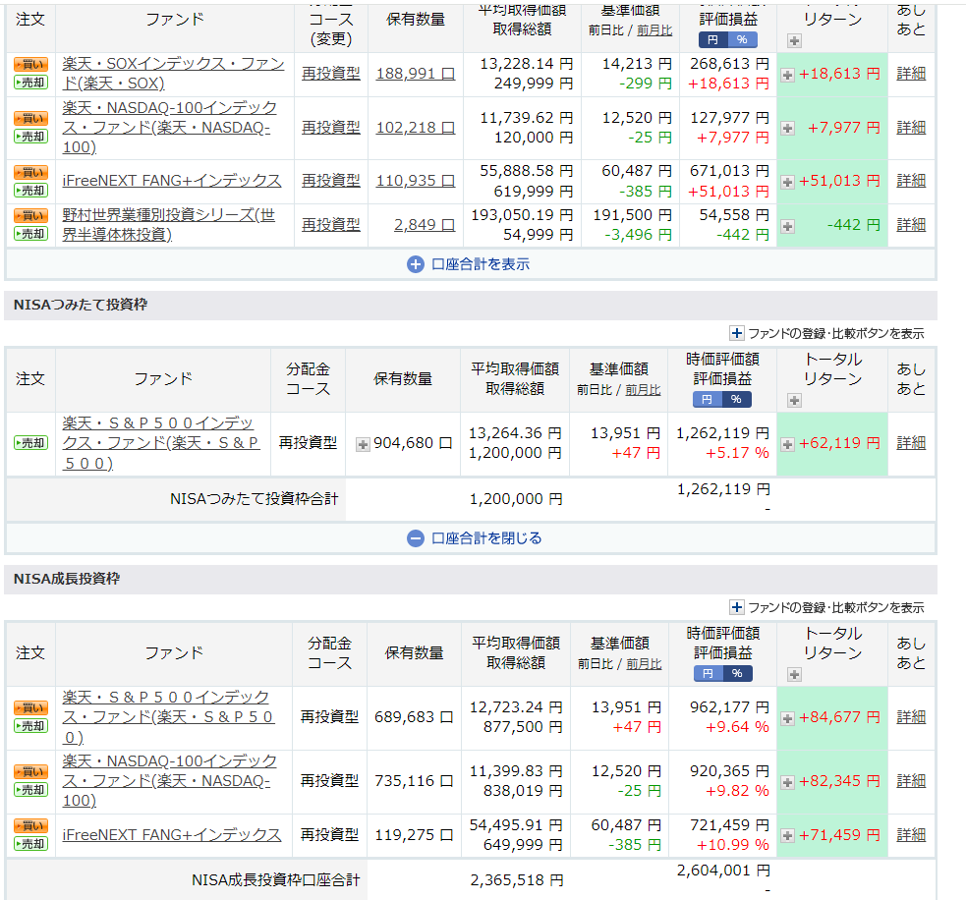Viewport: 966px width, 900px height.
Task: Click 買い for iFreeNEXT FANG+ in top table
Action: coord(30,173)
